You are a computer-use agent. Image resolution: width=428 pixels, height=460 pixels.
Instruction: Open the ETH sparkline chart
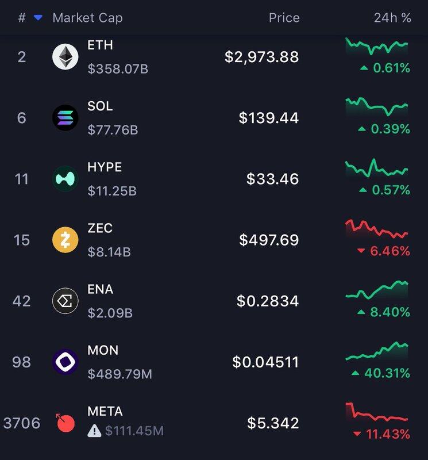pyautogui.click(x=377, y=45)
